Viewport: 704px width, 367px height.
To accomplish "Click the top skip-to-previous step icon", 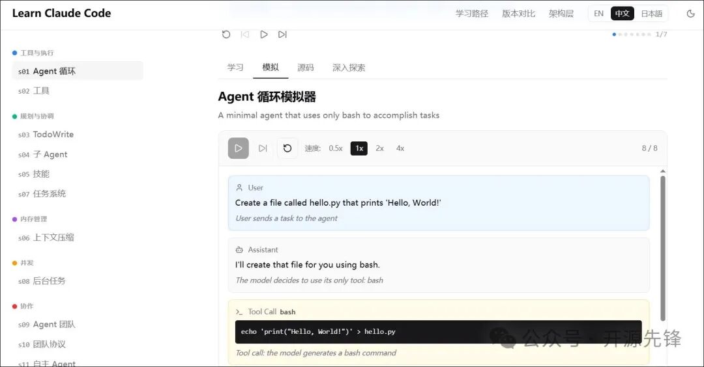I will (244, 34).
